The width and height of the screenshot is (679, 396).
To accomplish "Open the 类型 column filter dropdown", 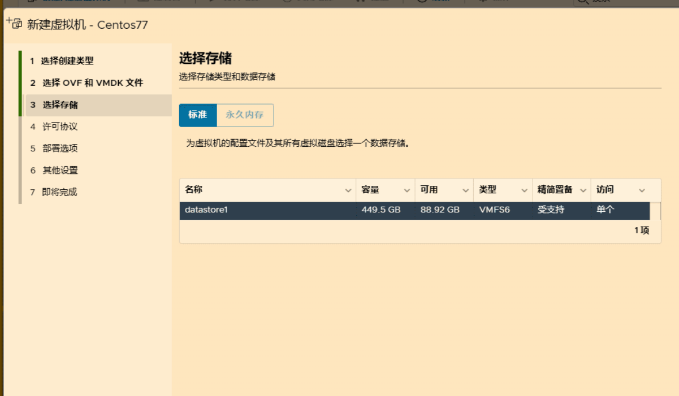I will (524, 190).
